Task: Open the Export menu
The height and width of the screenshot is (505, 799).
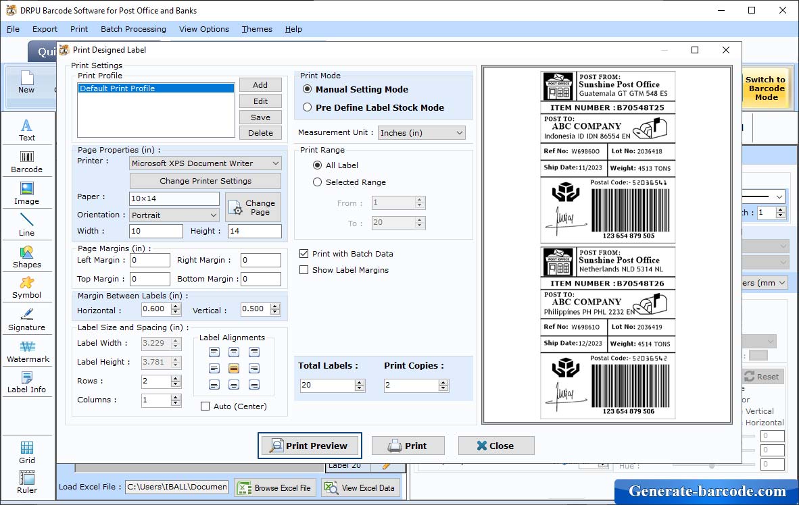Action: (x=45, y=29)
